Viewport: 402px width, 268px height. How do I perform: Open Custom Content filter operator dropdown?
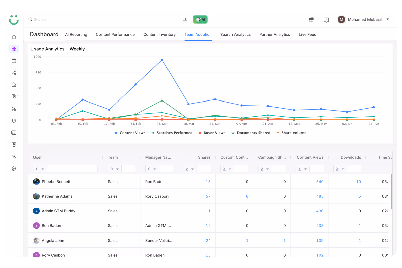click(227, 169)
